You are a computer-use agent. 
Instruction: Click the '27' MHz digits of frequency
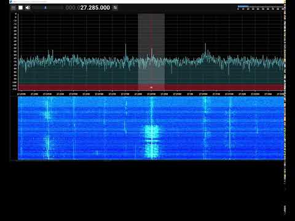coord(84,7)
